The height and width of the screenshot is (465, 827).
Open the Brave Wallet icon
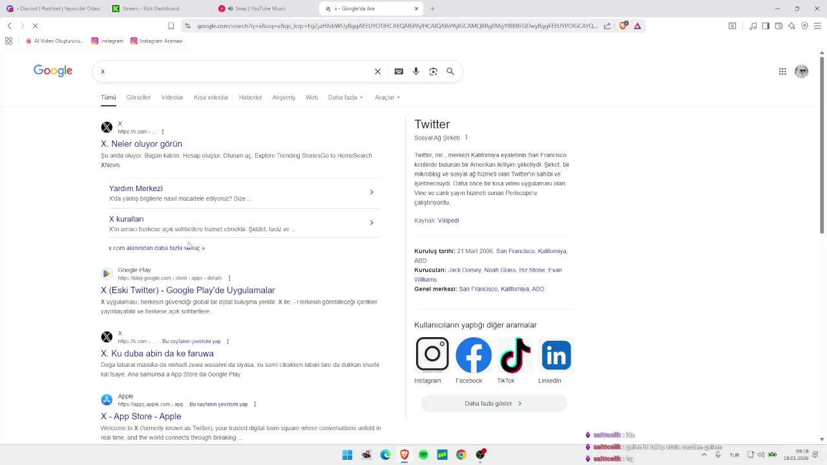pyautogui.click(x=779, y=26)
